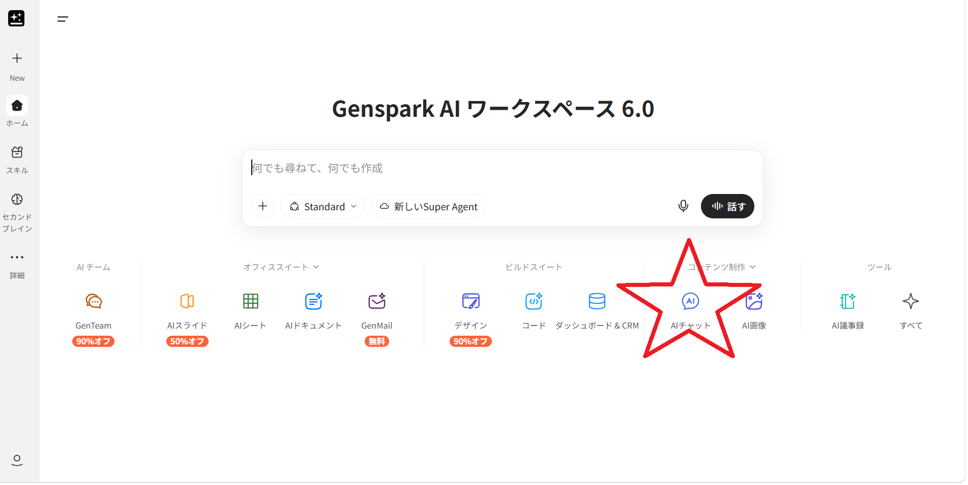Click the AI チーム section label
968x485 pixels.
[93, 267]
